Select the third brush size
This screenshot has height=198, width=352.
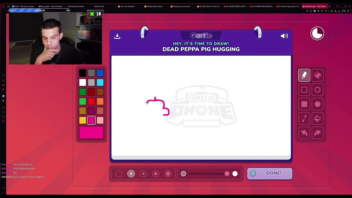coord(143,174)
